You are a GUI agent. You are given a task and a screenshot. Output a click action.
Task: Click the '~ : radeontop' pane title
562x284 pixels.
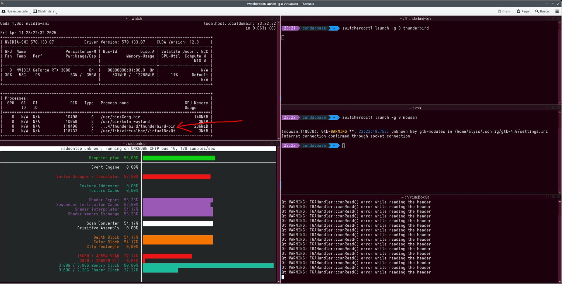(134, 143)
